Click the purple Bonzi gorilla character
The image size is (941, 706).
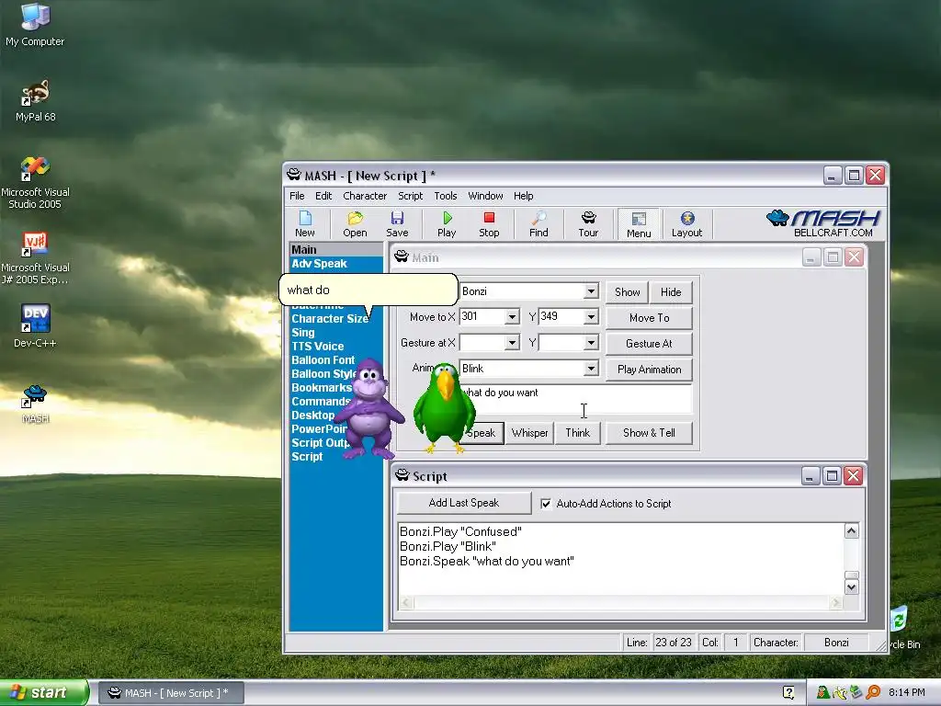tap(369, 408)
